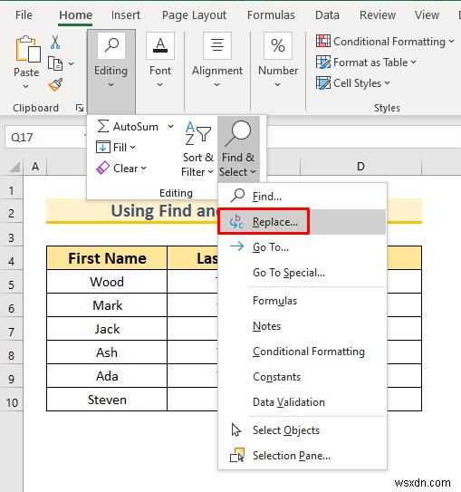
Task: Open the Clipboard dialog launcher
Action: pos(80,108)
